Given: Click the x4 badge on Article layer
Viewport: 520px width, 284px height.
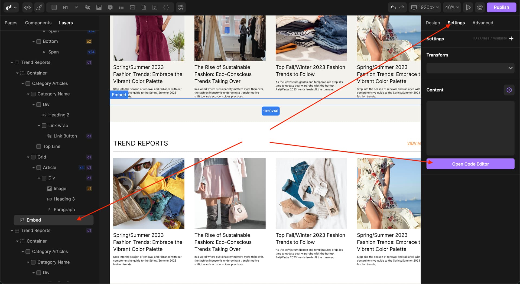Looking at the screenshot, I should tap(82, 168).
